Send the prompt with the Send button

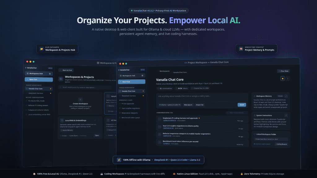tap(242, 105)
